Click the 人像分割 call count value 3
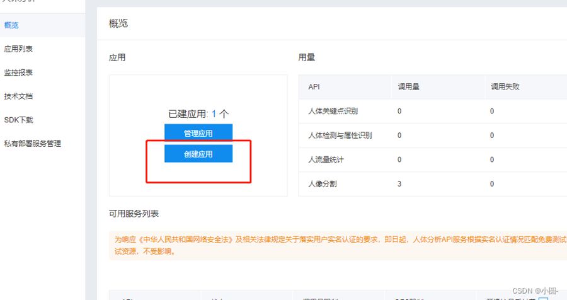567x300 pixels. pyautogui.click(x=399, y=183)
